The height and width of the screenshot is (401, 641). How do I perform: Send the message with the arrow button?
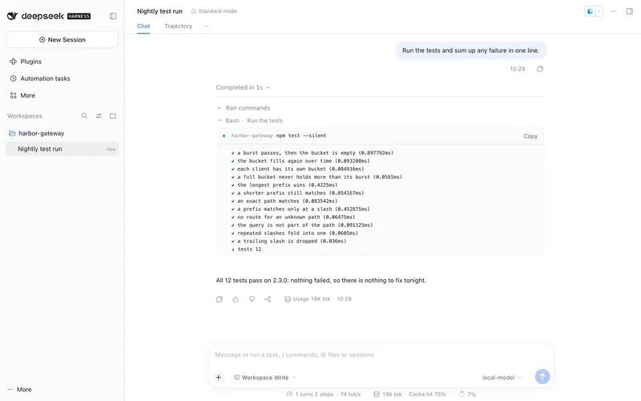(x=542, y=376)
